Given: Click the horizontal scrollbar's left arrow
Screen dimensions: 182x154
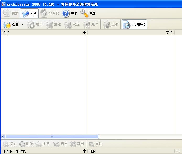Looking at the screenshot, I should [x=3, y=136].
